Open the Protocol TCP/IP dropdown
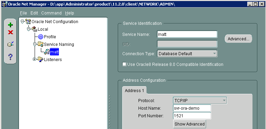Screen dimensions: 266x129 click(200, 101)
